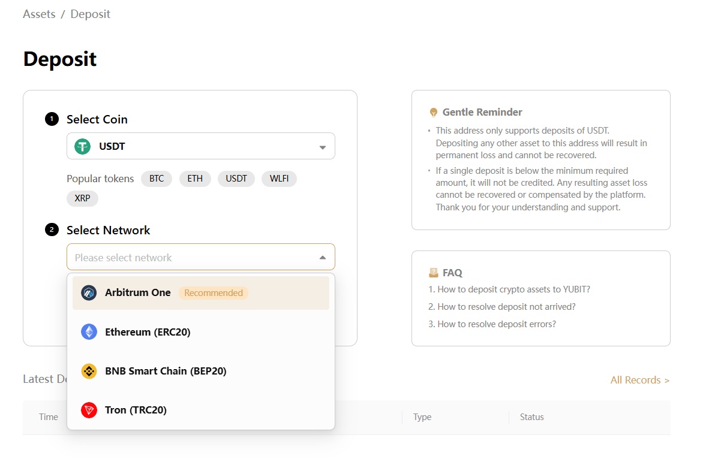This screenshot has height=474, width=712.
Task: Click the FAQ book icon
Action: point(434,273)
